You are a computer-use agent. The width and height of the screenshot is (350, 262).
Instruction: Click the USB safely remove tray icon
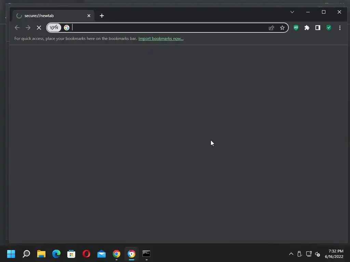(299, 254)
